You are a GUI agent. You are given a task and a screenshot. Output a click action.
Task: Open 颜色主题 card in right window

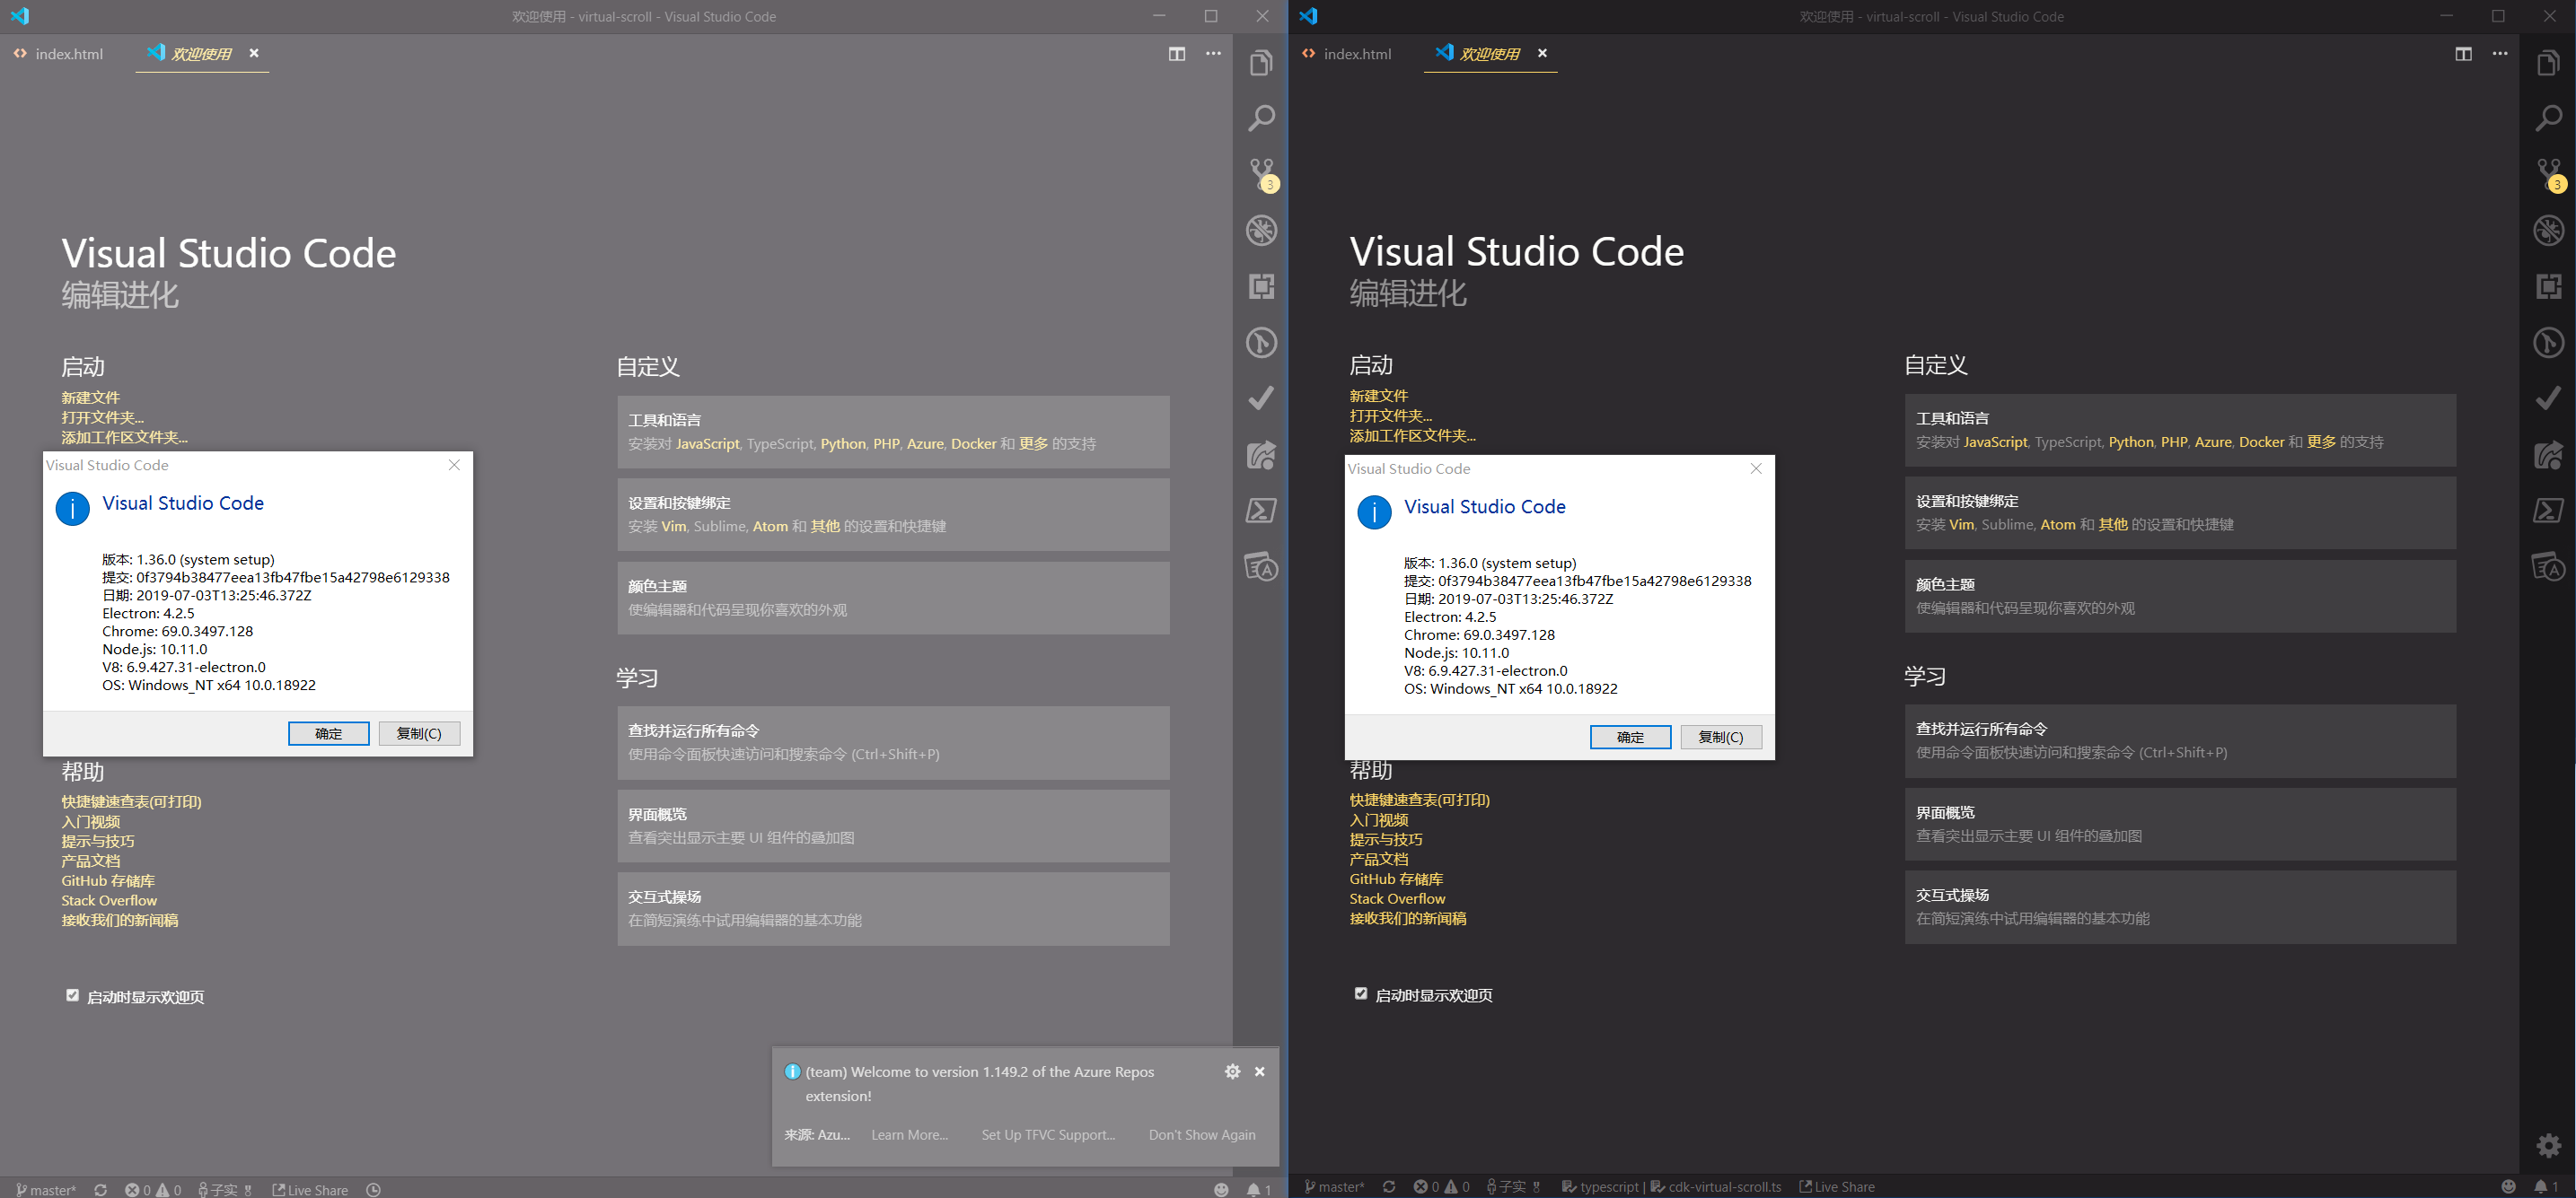2180,597
